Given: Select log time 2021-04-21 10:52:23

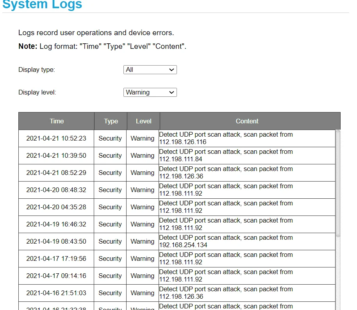Looking at the screenshot, I should pos(56,138).
